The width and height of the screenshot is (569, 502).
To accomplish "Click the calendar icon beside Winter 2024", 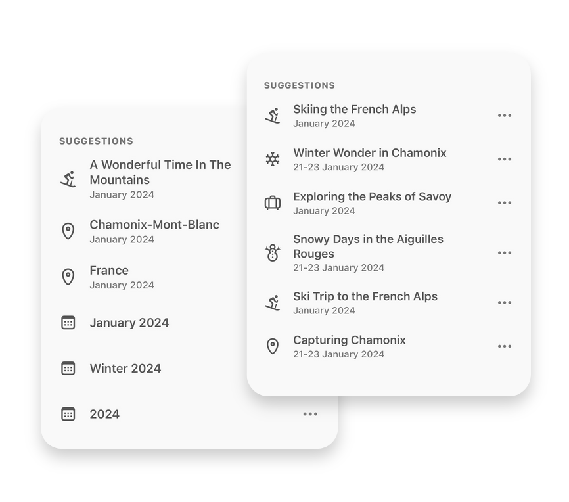I will (68, 369).
